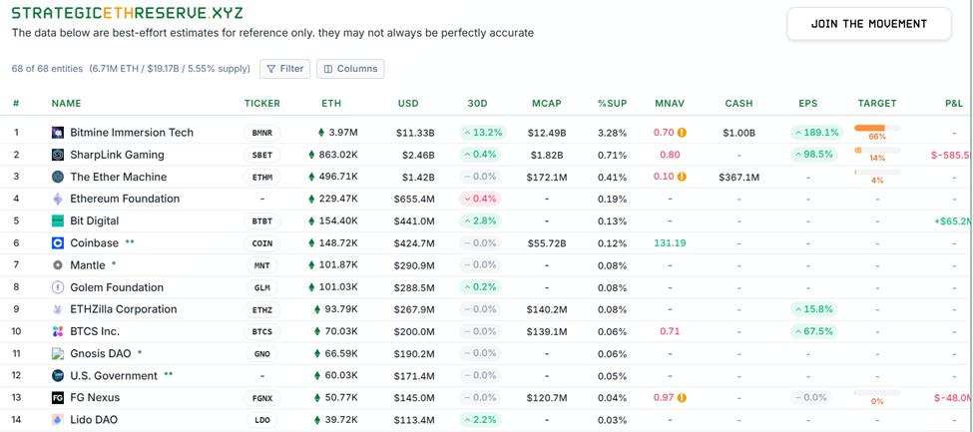Select the BMNR ticker badge
The image size is (973, 432).
coord(261,133)
